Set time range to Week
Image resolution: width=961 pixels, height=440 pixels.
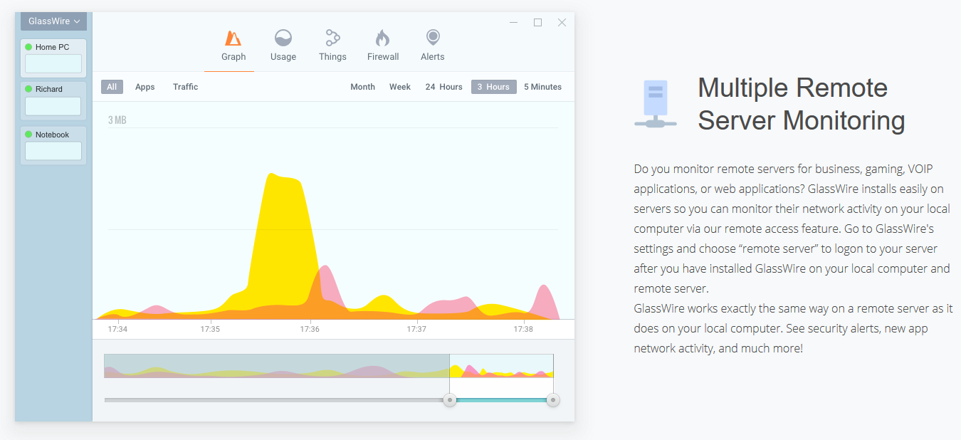tap(400, 87)
